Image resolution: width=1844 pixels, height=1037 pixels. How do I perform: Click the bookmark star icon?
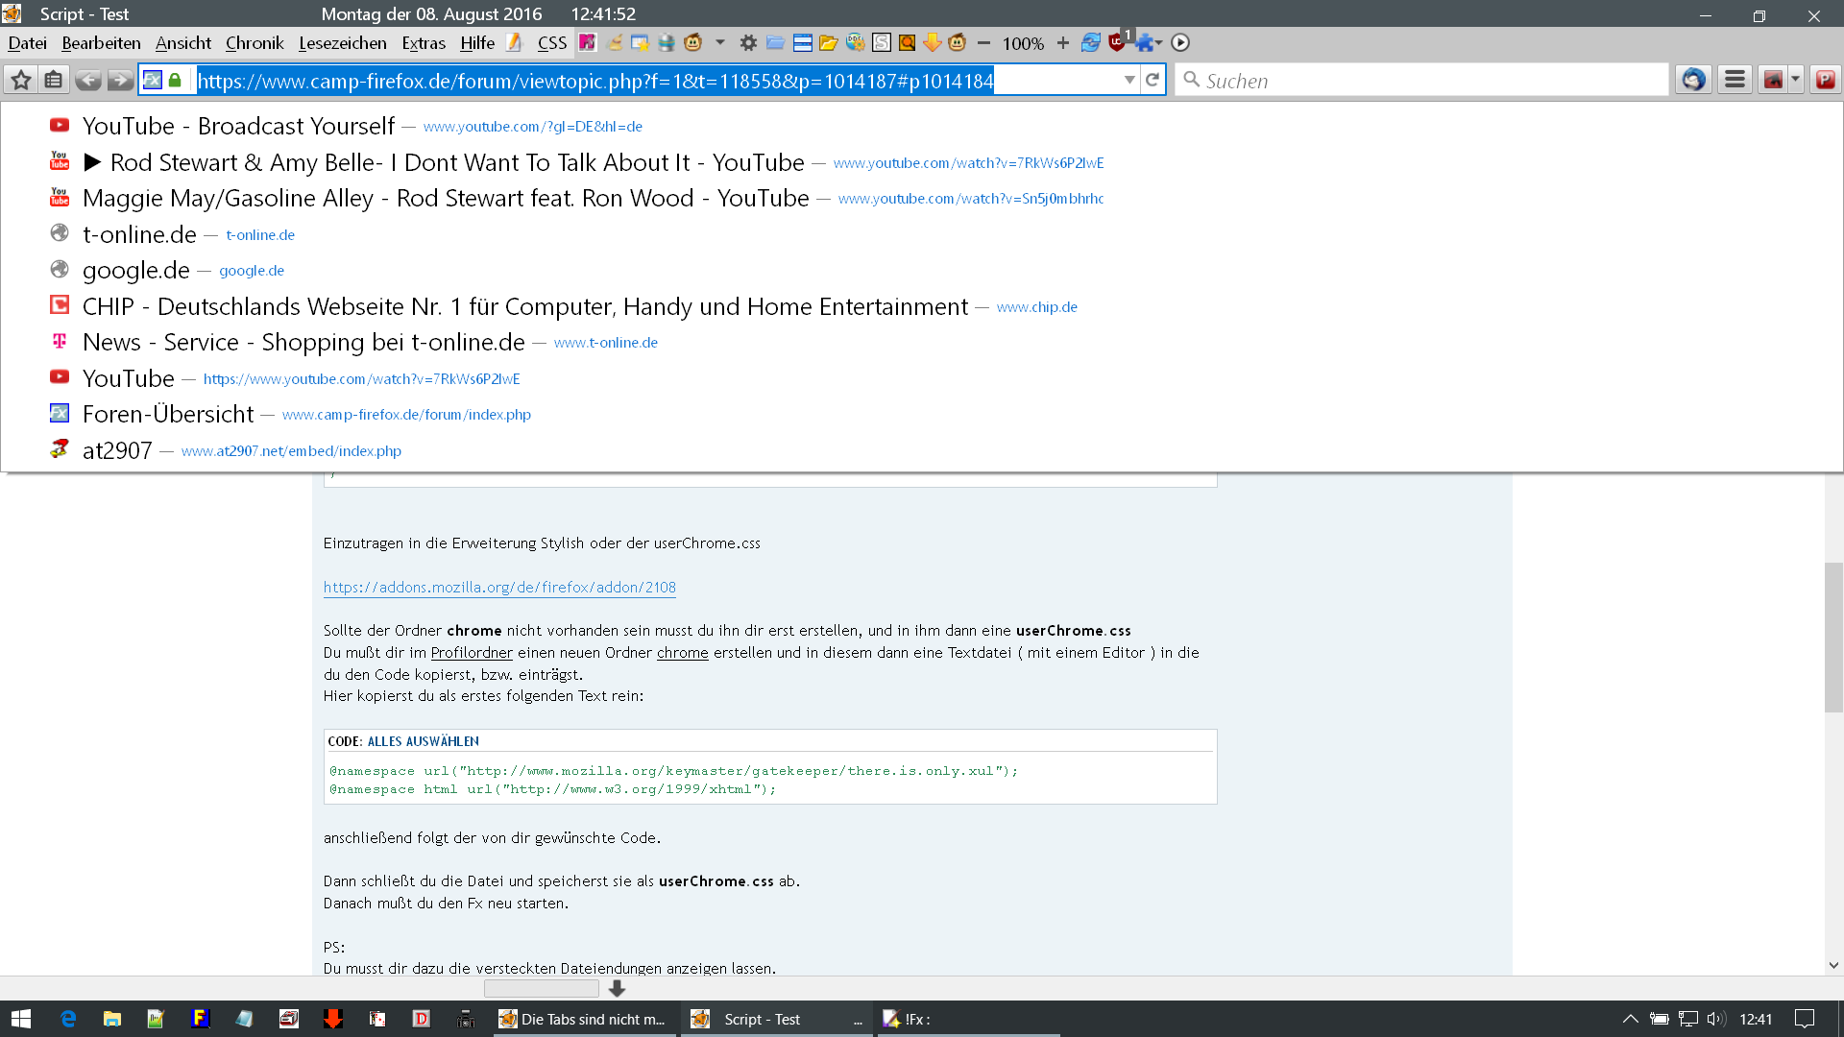coord(21,81)
